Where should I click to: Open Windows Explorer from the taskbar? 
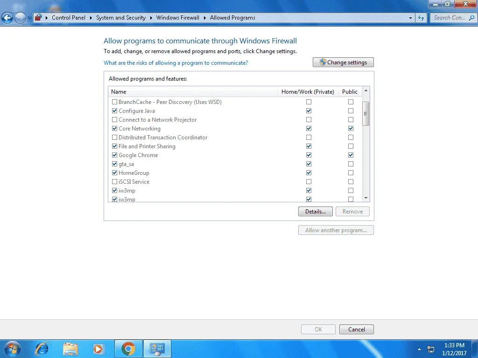tap(70, 349)
